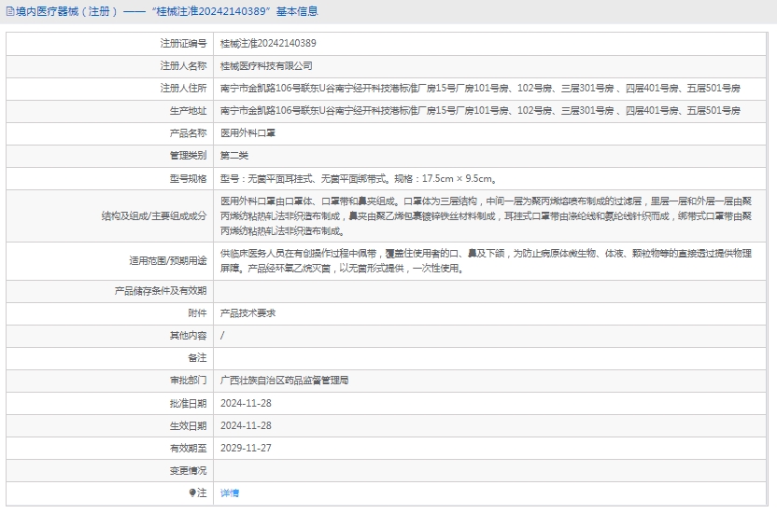Click the 注册人住所 address value
This screenshot has height=513, width=777.
480,89
